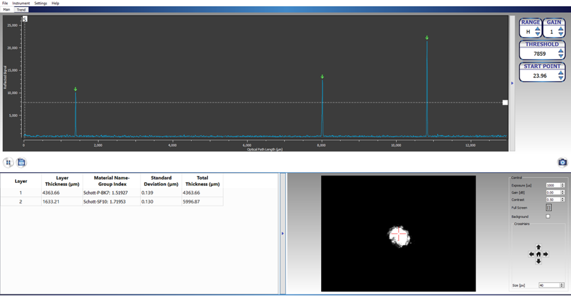Switch to the Trend tab
Image resolution: width=571 pixels, height=296 pixels.
point(21,9)
